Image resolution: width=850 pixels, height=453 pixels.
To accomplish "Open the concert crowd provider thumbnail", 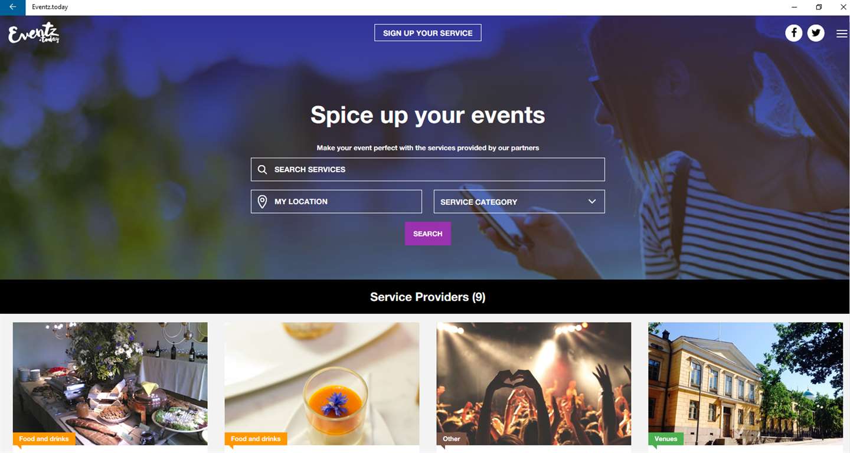I will [534, 383].
